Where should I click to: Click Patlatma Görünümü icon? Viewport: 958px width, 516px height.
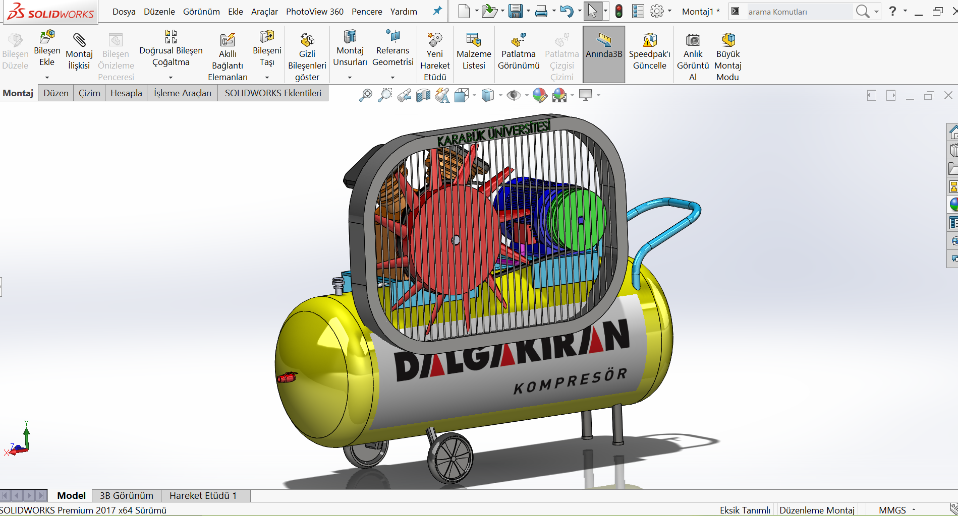tap(519, 39)
